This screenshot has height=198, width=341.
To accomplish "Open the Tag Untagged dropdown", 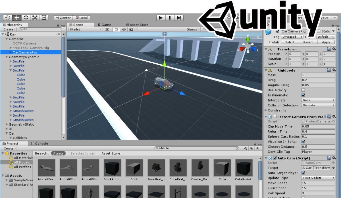I will 291,37.
